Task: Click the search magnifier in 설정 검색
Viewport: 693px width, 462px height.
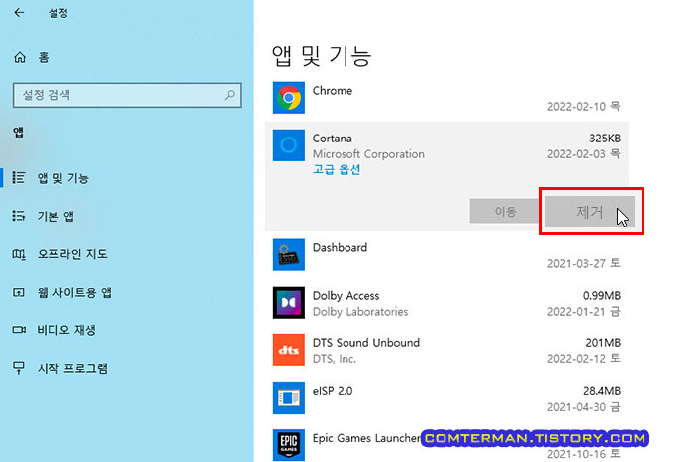Action: click(229, 95)
